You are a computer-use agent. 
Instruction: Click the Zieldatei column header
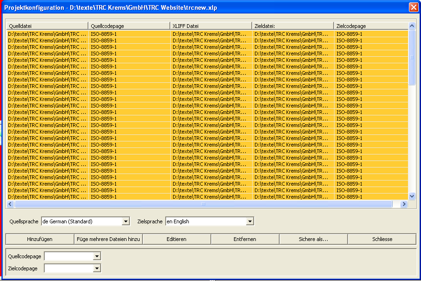tap(293, 26)
